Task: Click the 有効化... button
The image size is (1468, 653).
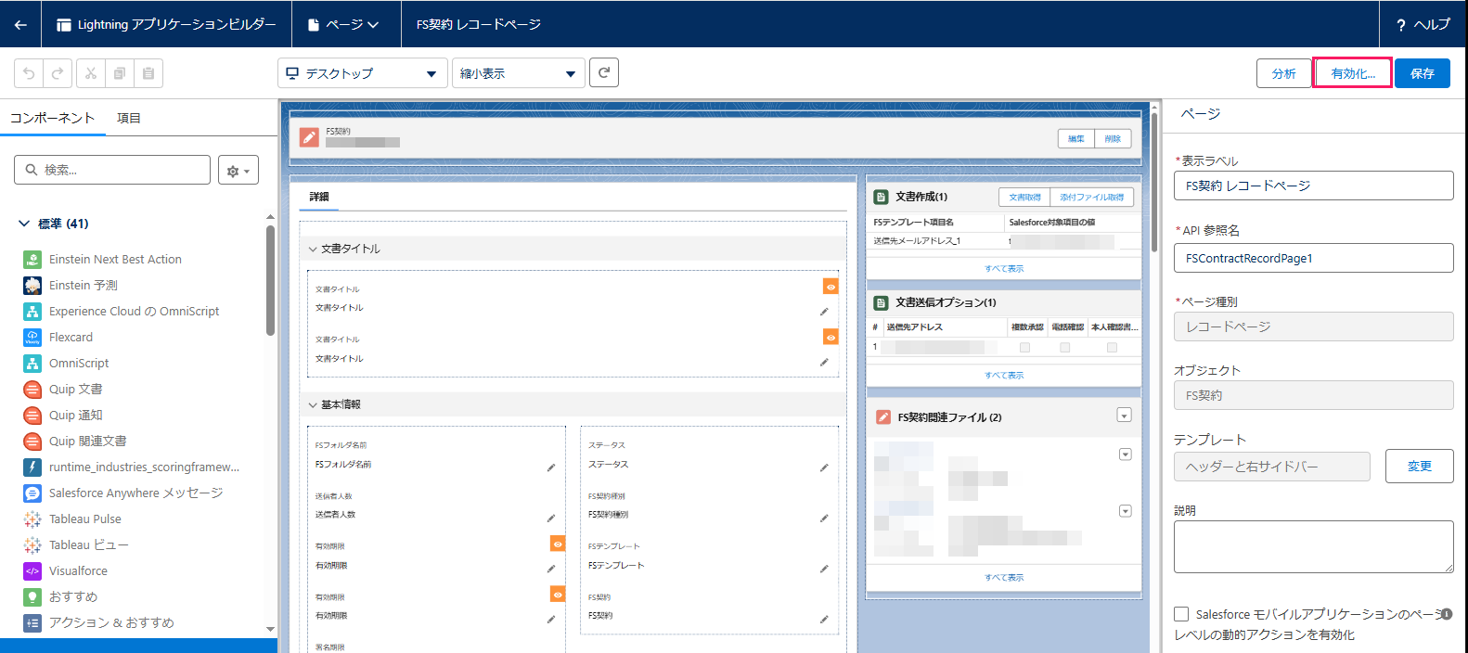Action: 1353,73
